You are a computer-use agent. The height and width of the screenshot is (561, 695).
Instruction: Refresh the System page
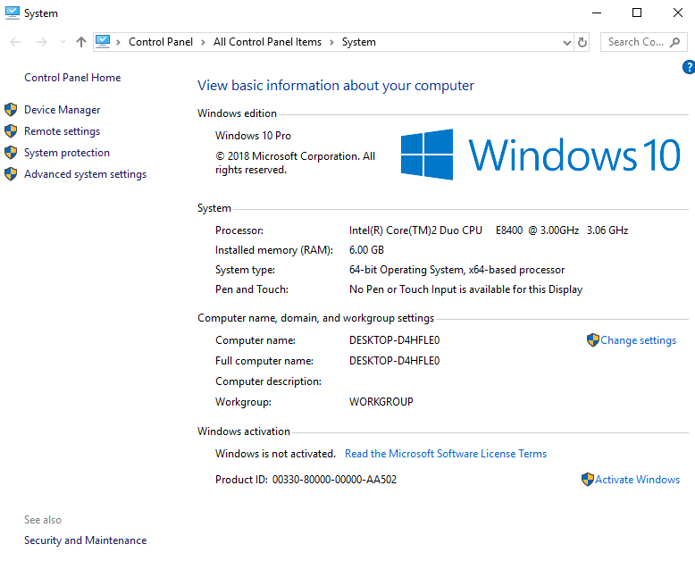[582, 42]
